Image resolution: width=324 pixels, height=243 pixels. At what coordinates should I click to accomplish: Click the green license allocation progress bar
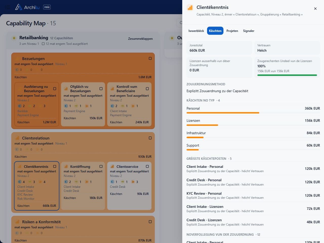pyautogui.click(x=287, y=75)
